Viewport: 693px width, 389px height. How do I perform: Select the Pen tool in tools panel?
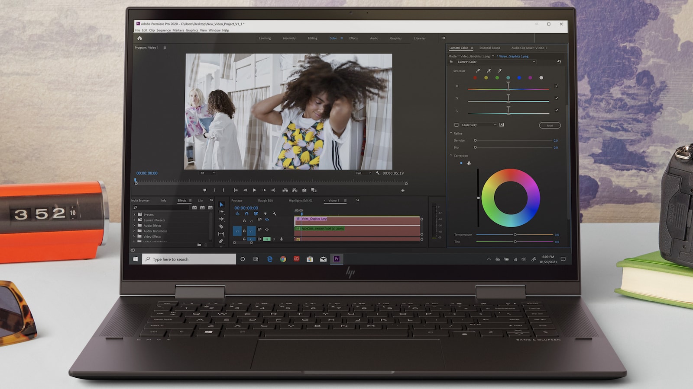pyautogui.click(x=221, y=241)
